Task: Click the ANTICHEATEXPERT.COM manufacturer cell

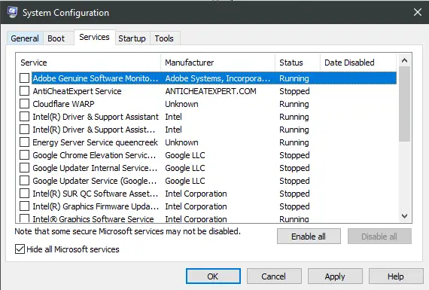Action: pos(211,91)
